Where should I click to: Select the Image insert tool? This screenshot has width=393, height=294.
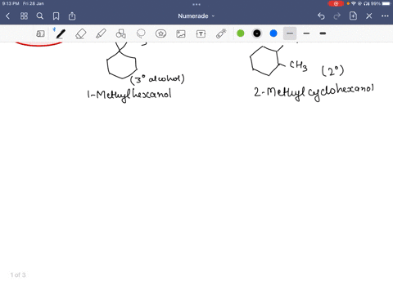coord(181,33)
